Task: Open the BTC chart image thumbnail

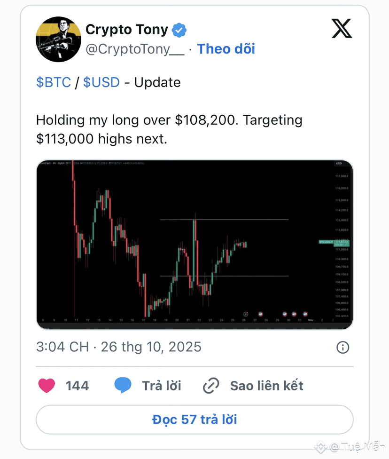Action: click(194, 245)
